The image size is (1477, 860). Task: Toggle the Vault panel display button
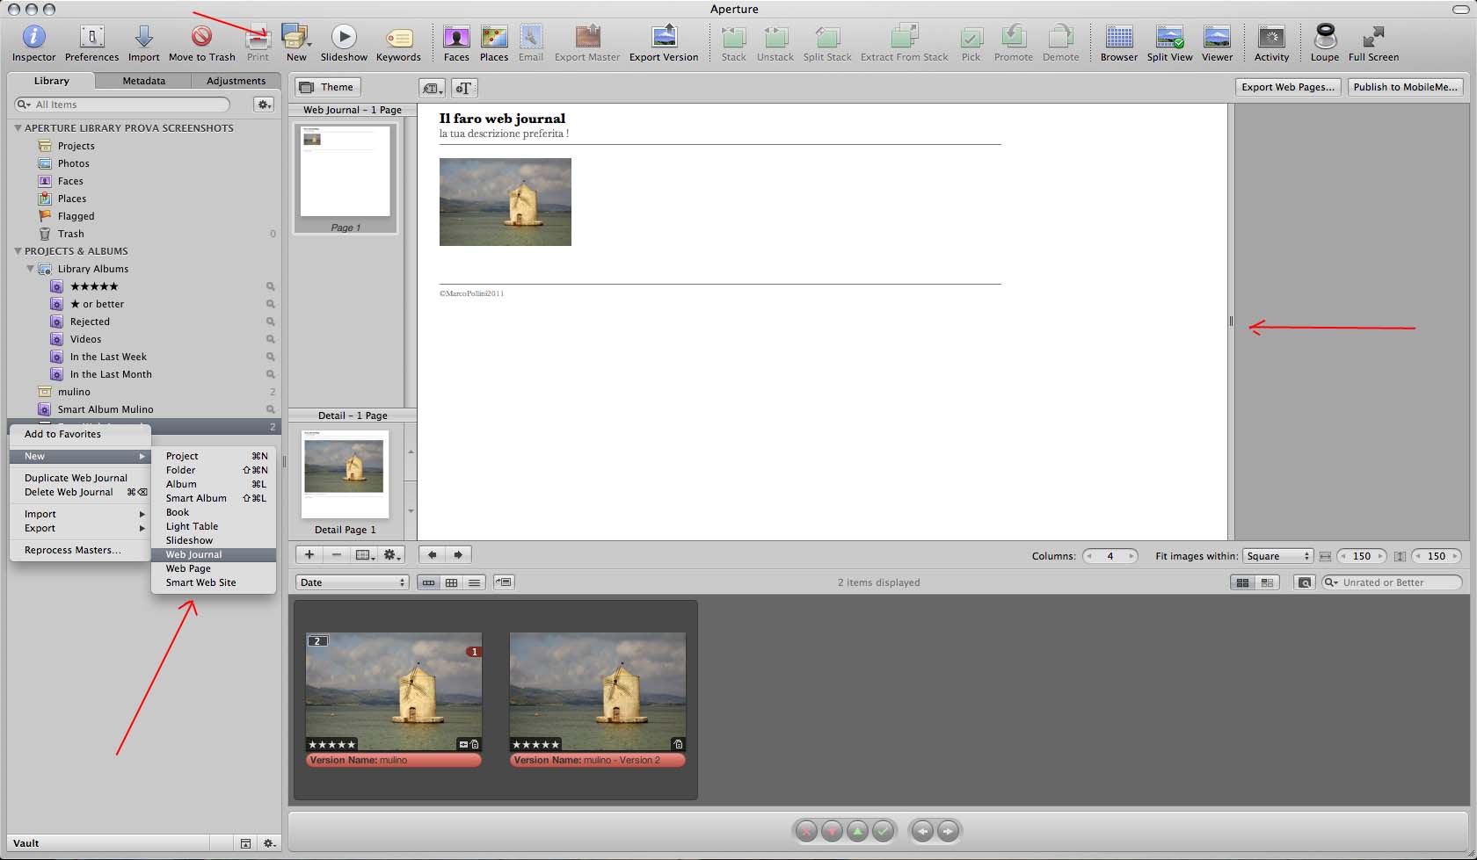pos(245,843)
